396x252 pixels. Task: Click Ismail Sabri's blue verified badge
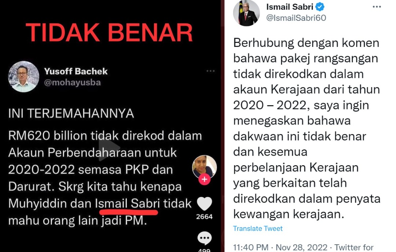point(320,7)
